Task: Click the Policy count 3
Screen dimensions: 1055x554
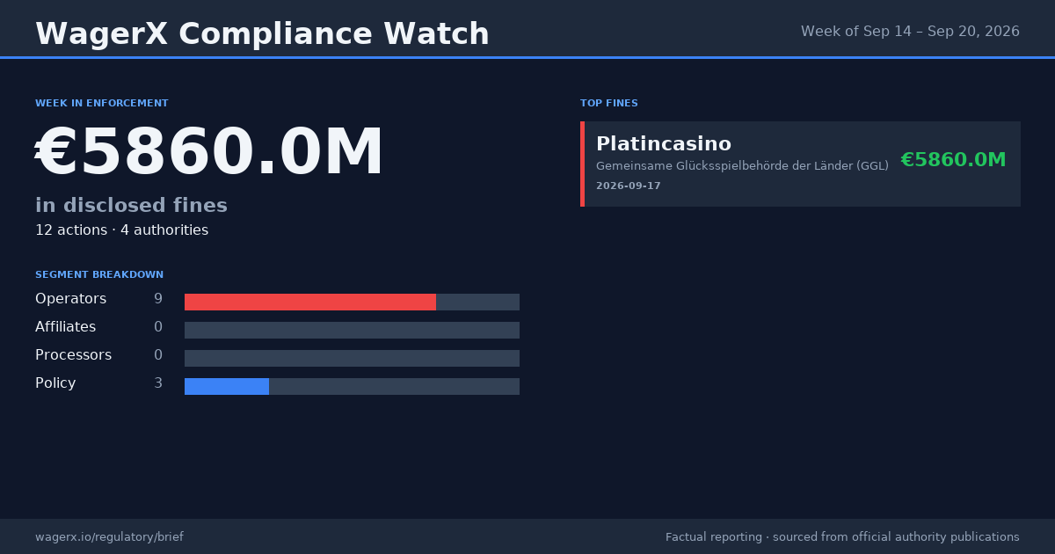Action: click(x=158, y=383)
